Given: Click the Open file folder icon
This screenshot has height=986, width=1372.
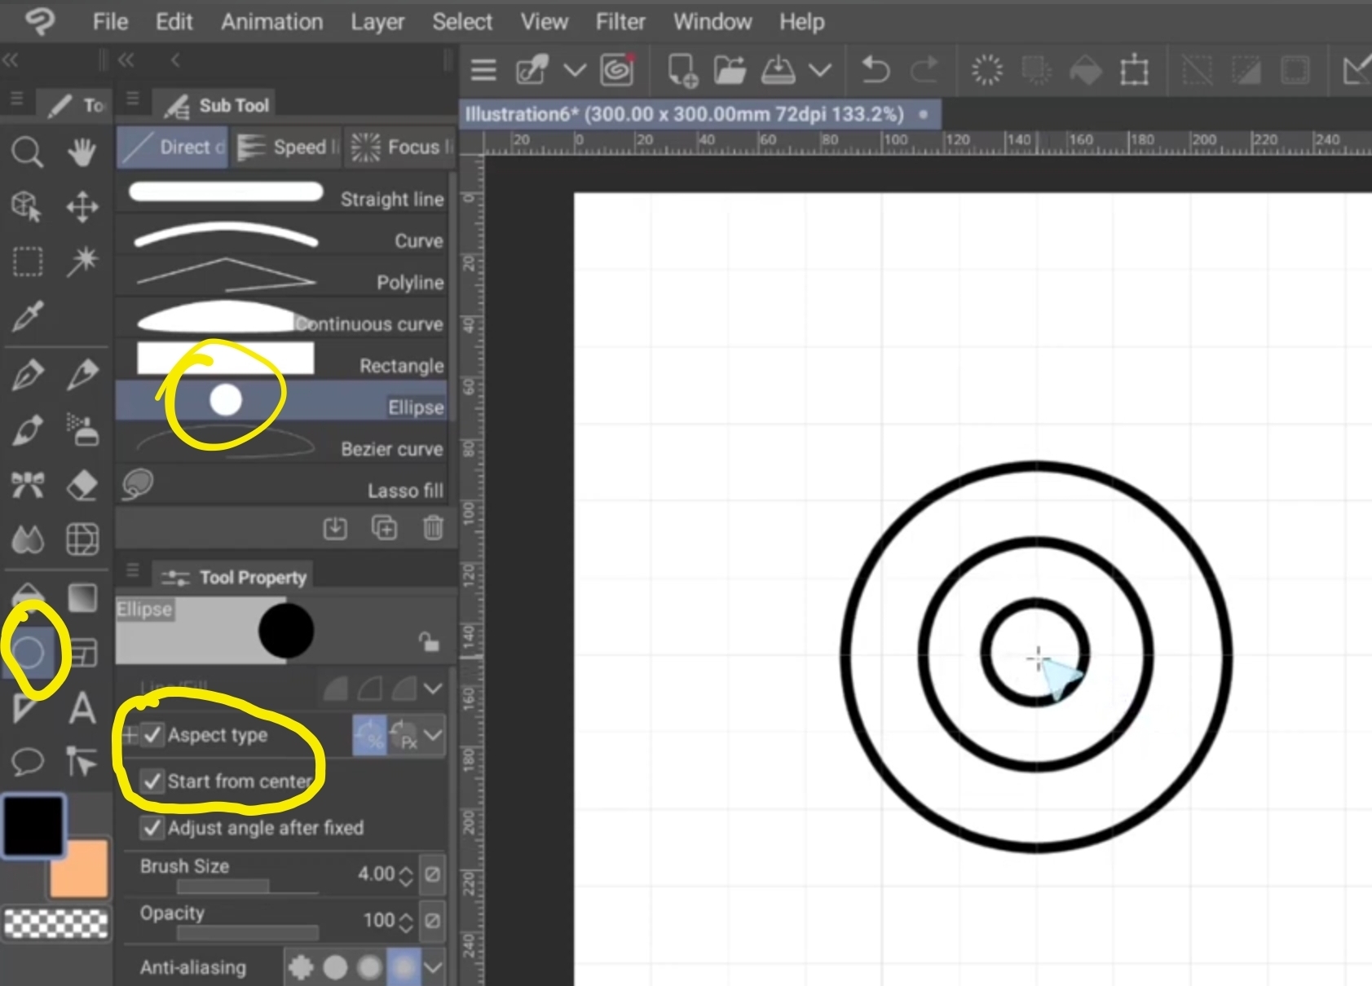Looking at the screenshot, I should pyautogui.click(x=730, y=70).
